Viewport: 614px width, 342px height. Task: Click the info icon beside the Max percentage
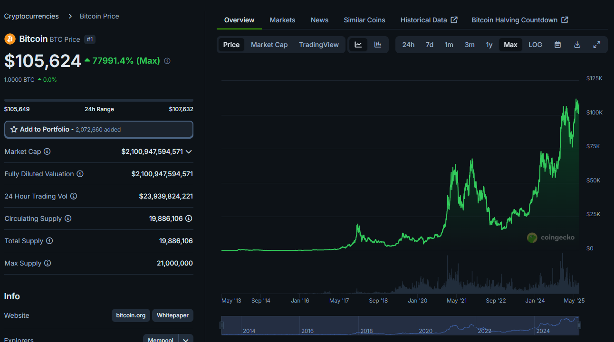coord(167,61)
